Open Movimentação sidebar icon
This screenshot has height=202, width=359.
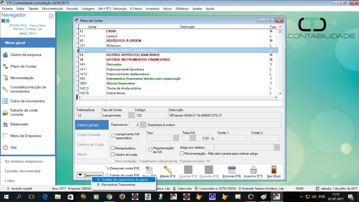point(5,78)
